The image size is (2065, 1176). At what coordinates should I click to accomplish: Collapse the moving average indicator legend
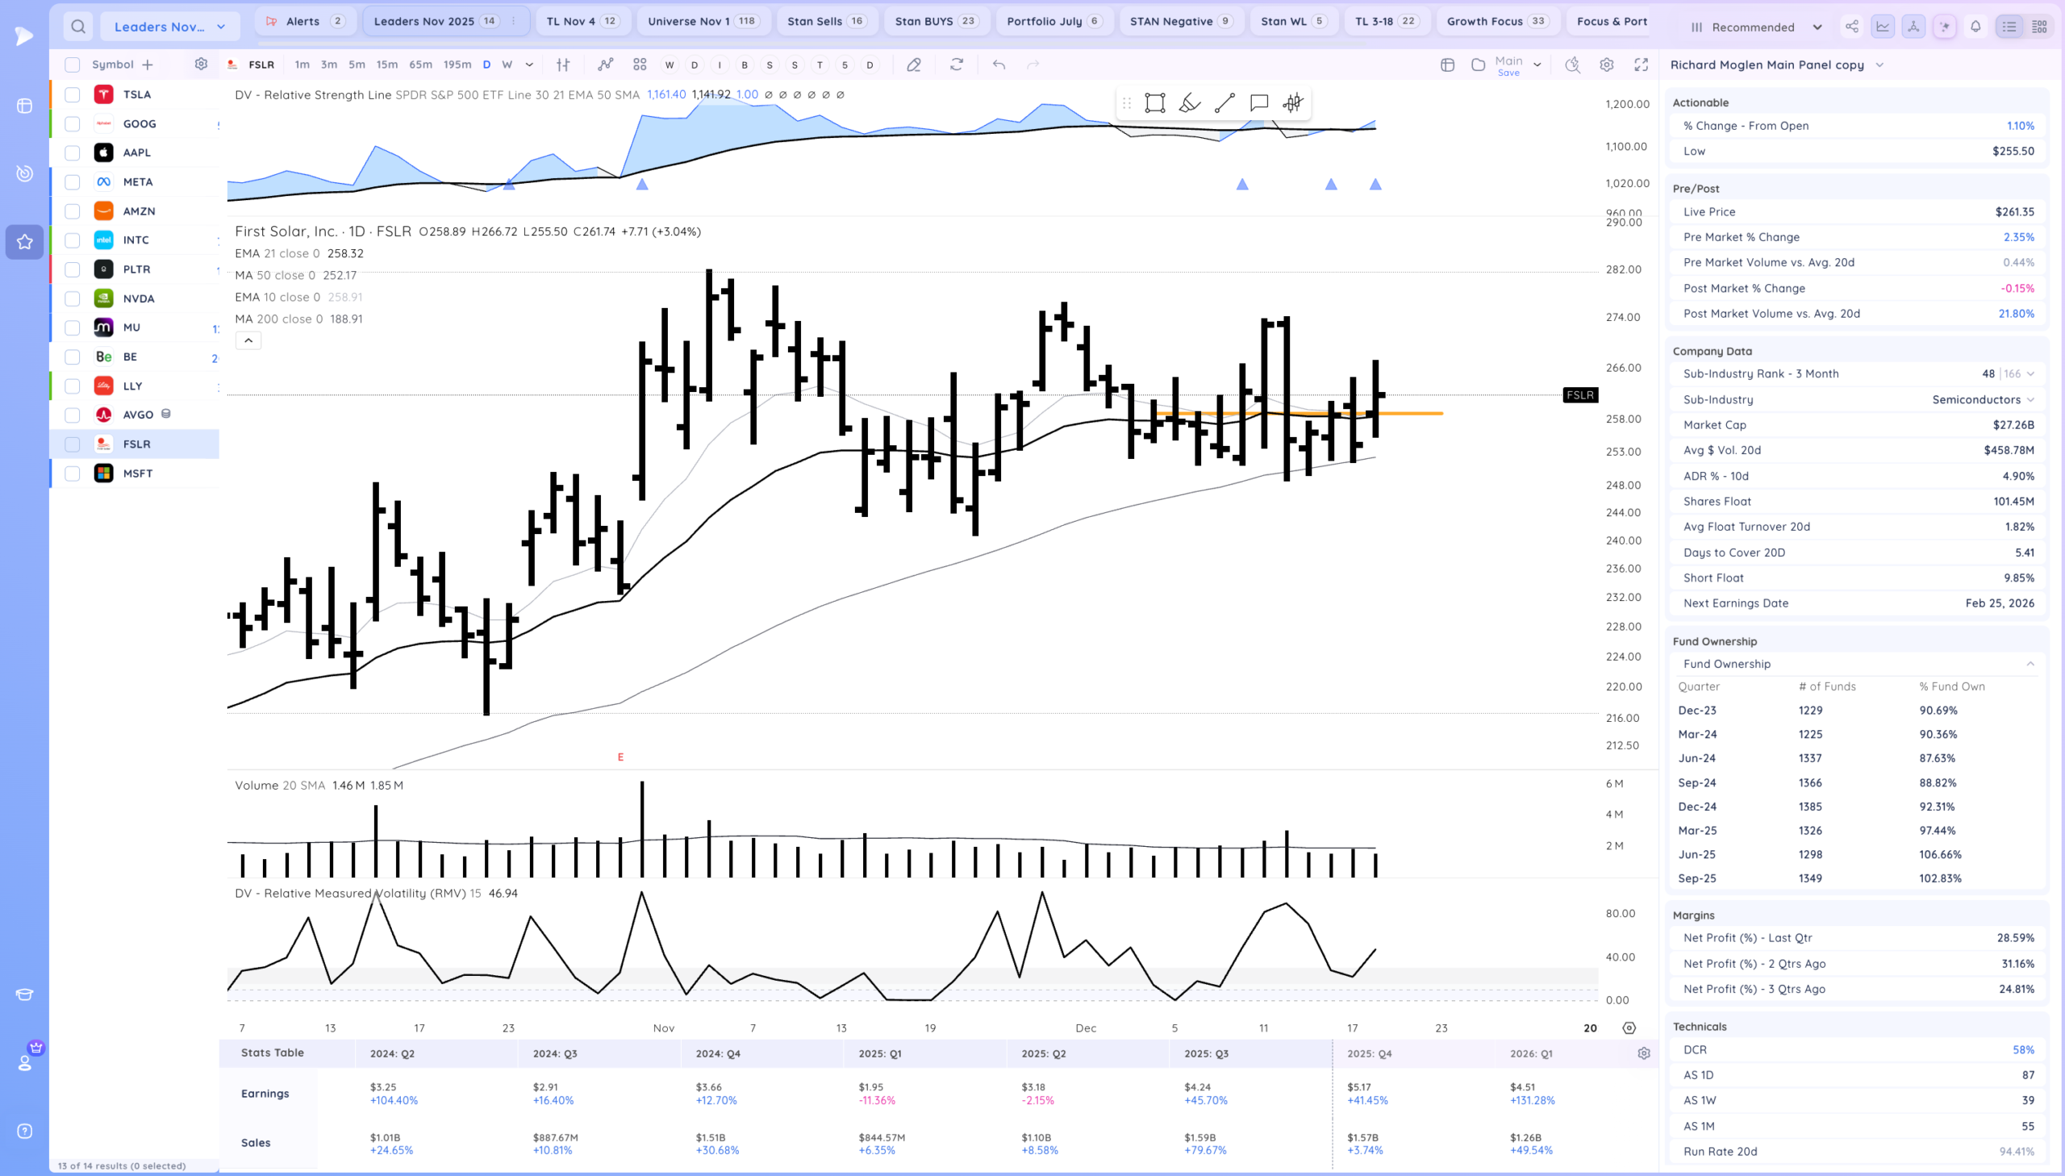click(248, 341)
